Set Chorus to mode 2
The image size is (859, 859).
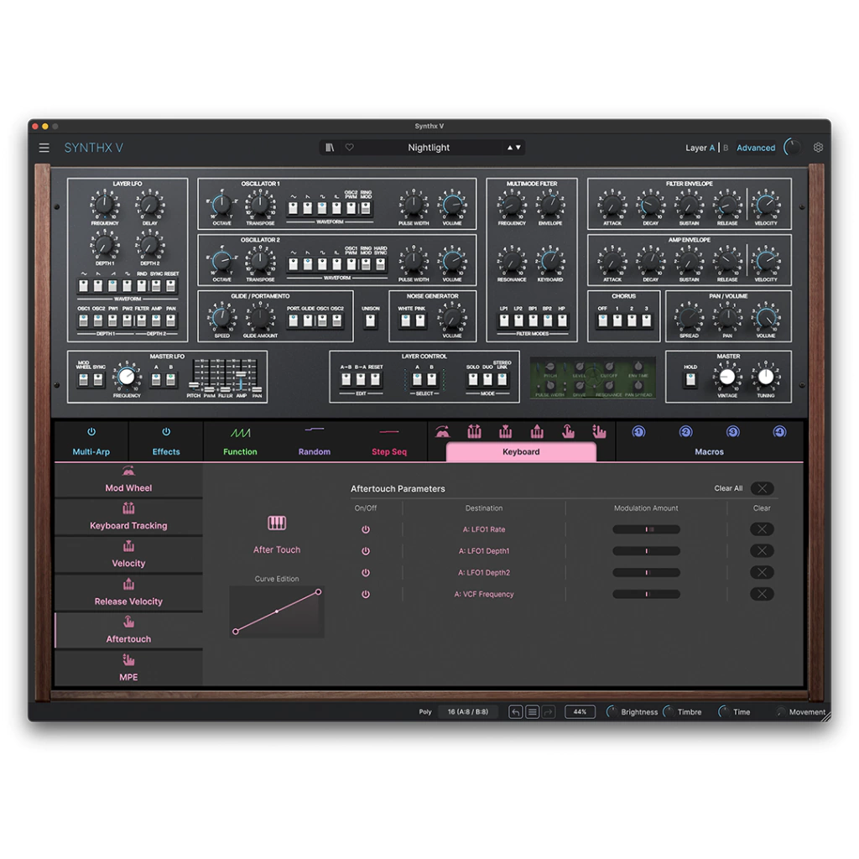(632, 321)
